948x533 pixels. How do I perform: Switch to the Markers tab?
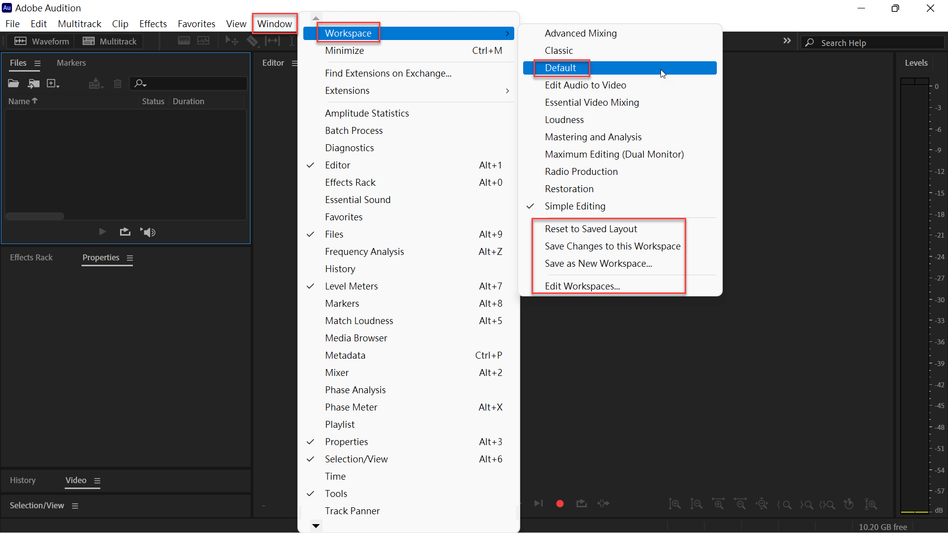71,63
